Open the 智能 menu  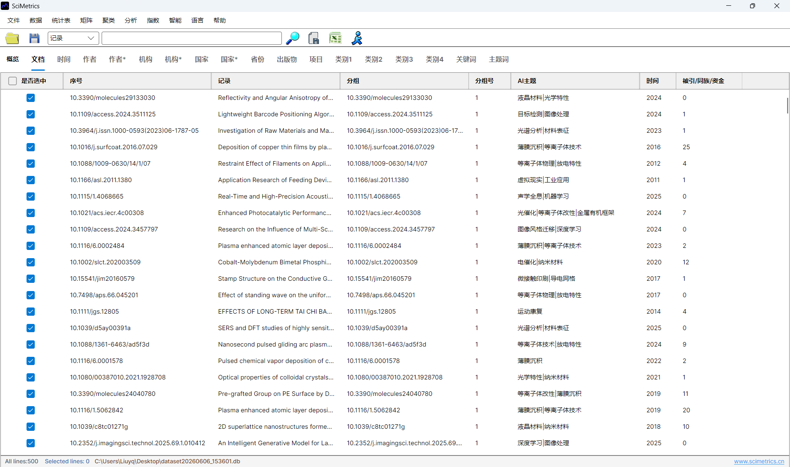point(175,21)
